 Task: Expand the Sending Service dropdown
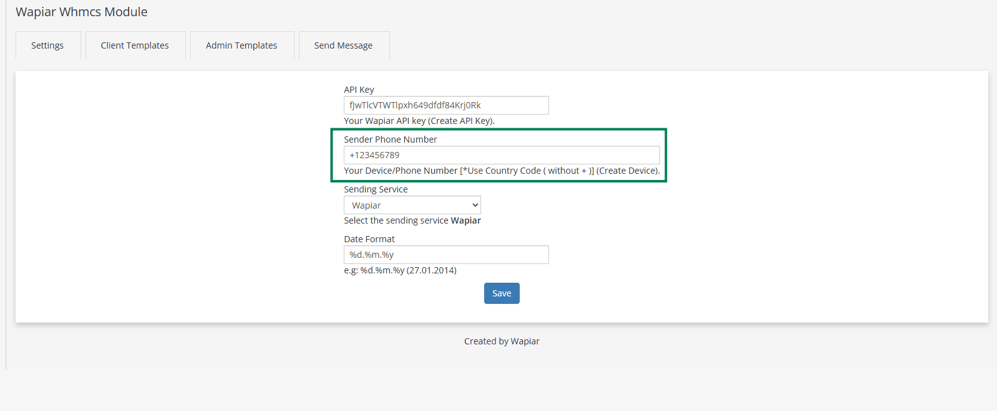(412, 205)
